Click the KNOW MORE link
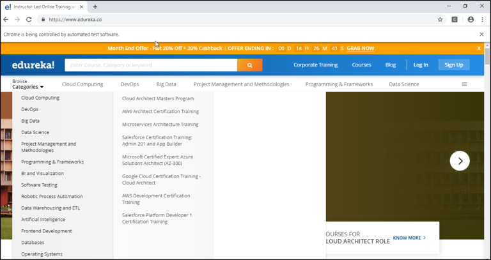 pos(409,238)
